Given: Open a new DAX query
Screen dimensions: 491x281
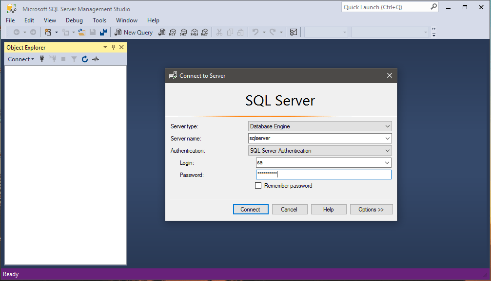Looking at the screenshot, I should pyautogui.click(x=205, y=32).
